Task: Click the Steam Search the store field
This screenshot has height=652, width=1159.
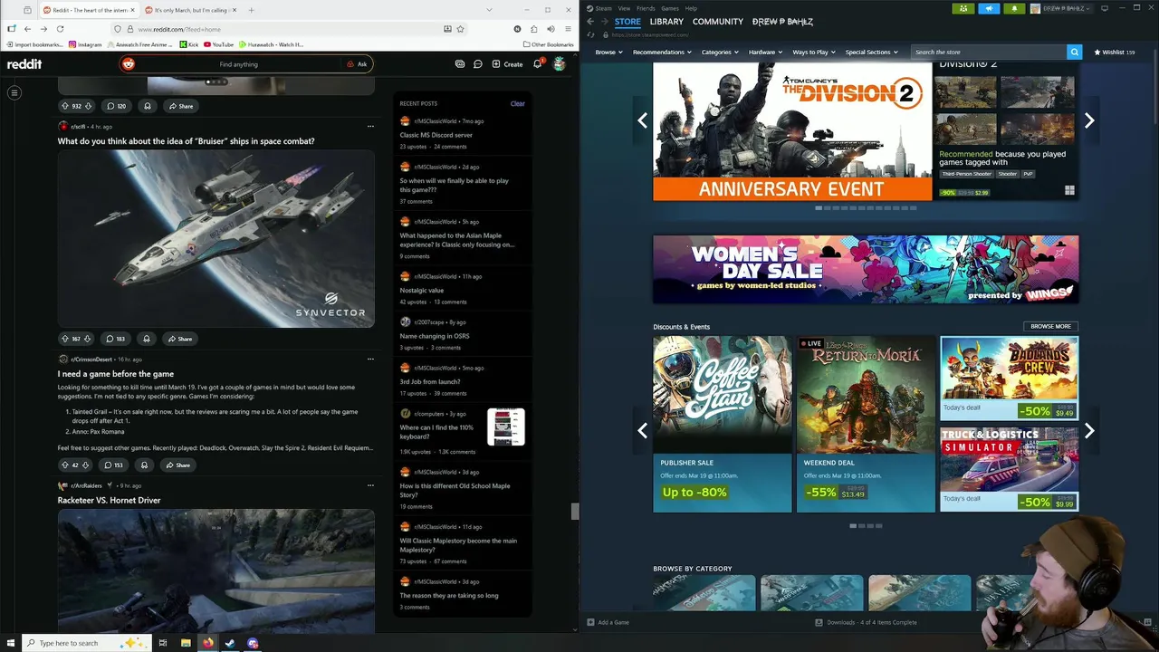Action: [x=990, y=52]
